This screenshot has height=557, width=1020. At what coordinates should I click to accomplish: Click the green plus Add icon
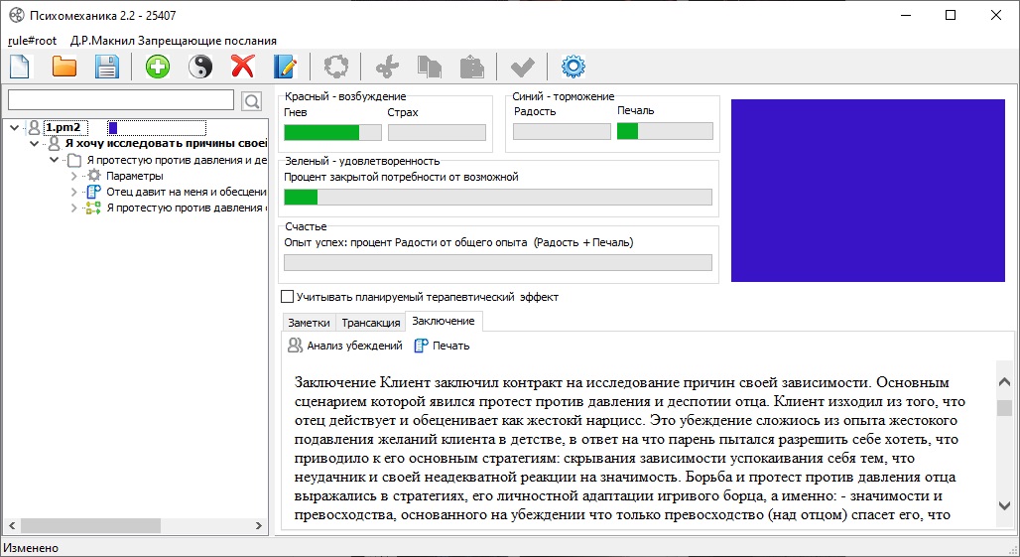[157, 67]
